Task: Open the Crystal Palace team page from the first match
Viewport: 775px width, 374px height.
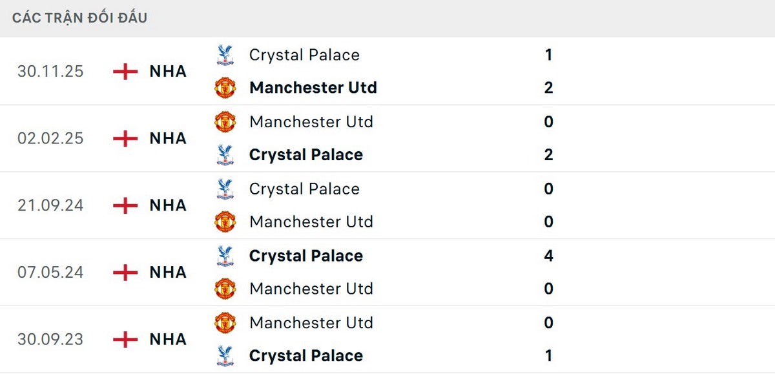Action: (x=304, y=55)
